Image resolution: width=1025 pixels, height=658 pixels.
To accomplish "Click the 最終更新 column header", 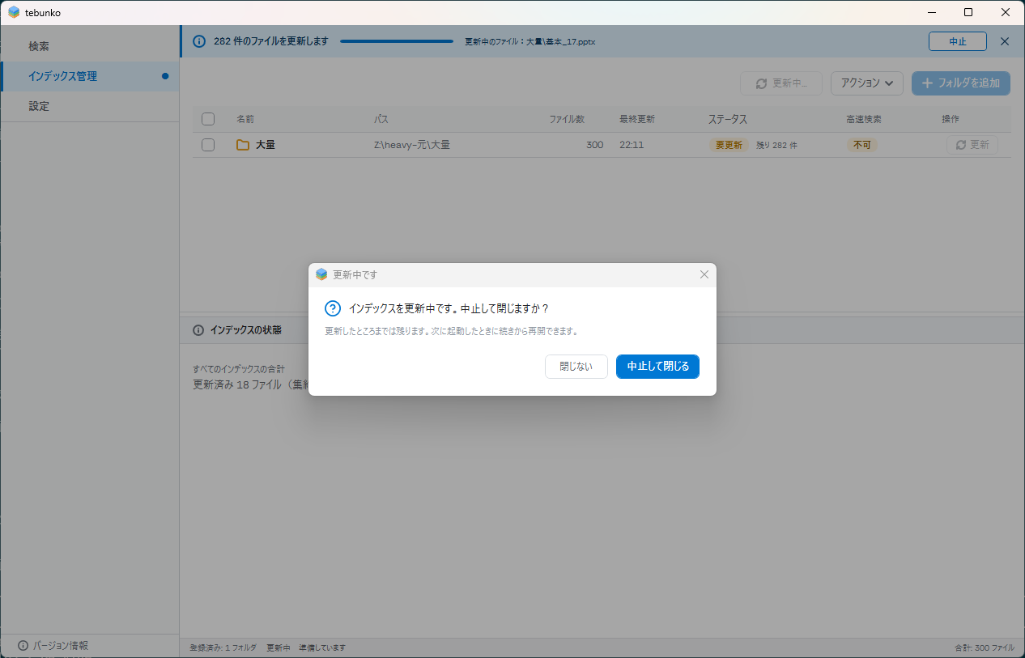I will tap(637, 119).
